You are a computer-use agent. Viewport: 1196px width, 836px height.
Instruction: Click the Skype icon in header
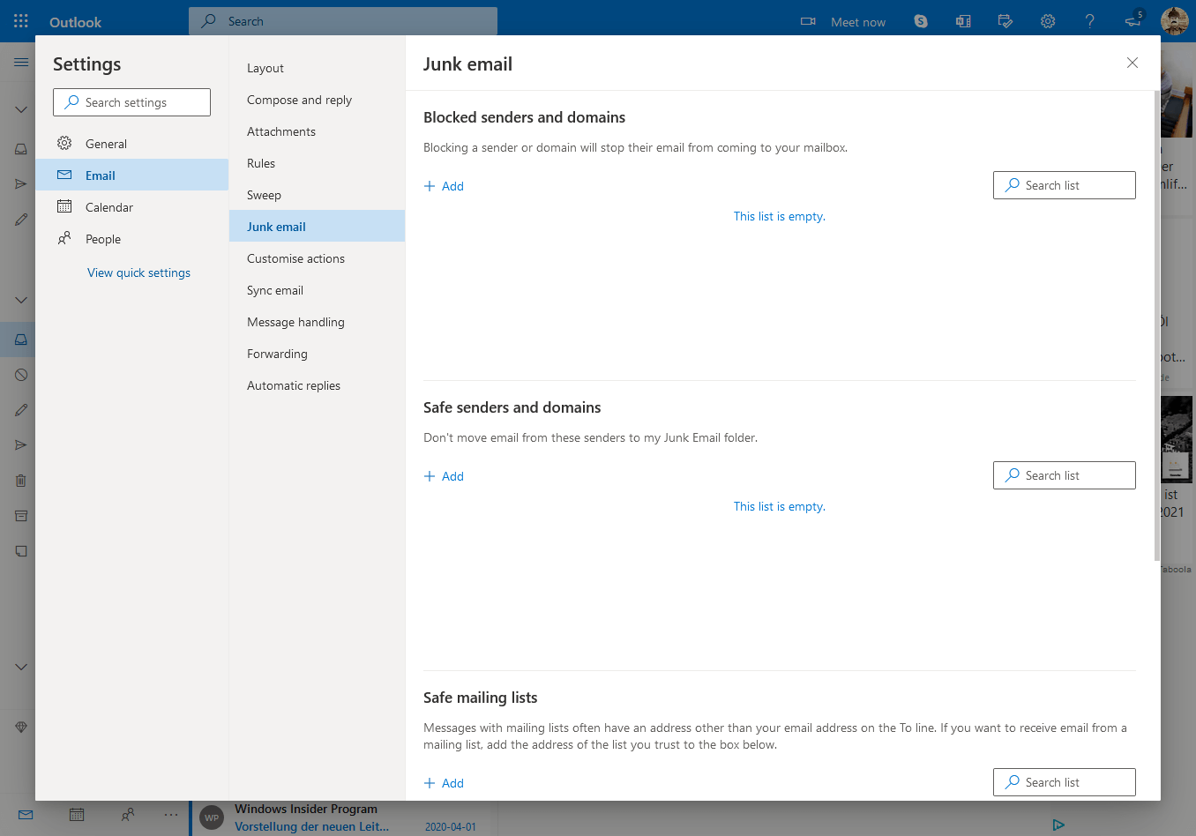click(x=921, y=21)
